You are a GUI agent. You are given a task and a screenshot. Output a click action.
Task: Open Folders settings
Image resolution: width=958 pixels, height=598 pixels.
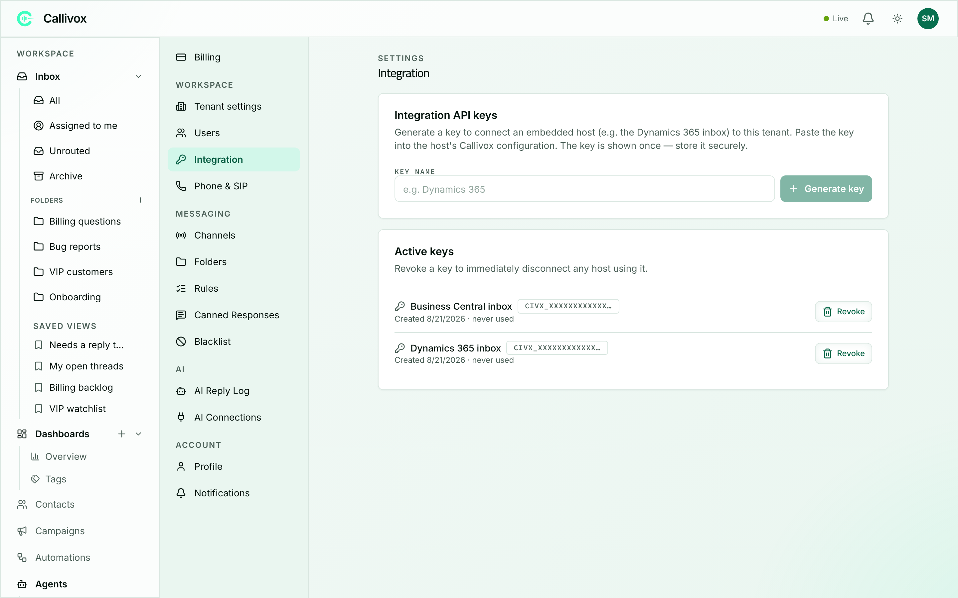coord(234,262)
